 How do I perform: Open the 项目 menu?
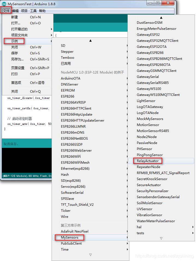24,11
